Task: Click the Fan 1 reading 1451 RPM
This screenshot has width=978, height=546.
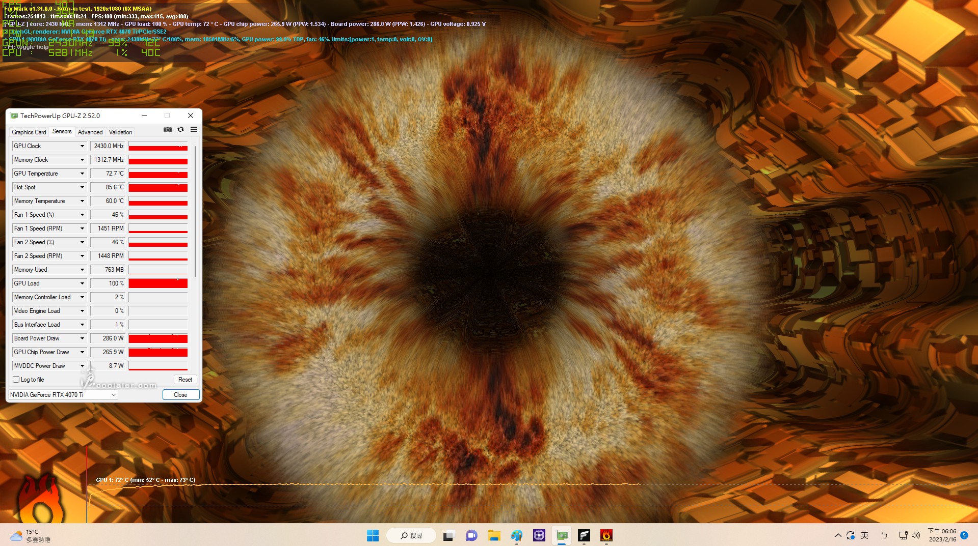Action: click(108, 228)
